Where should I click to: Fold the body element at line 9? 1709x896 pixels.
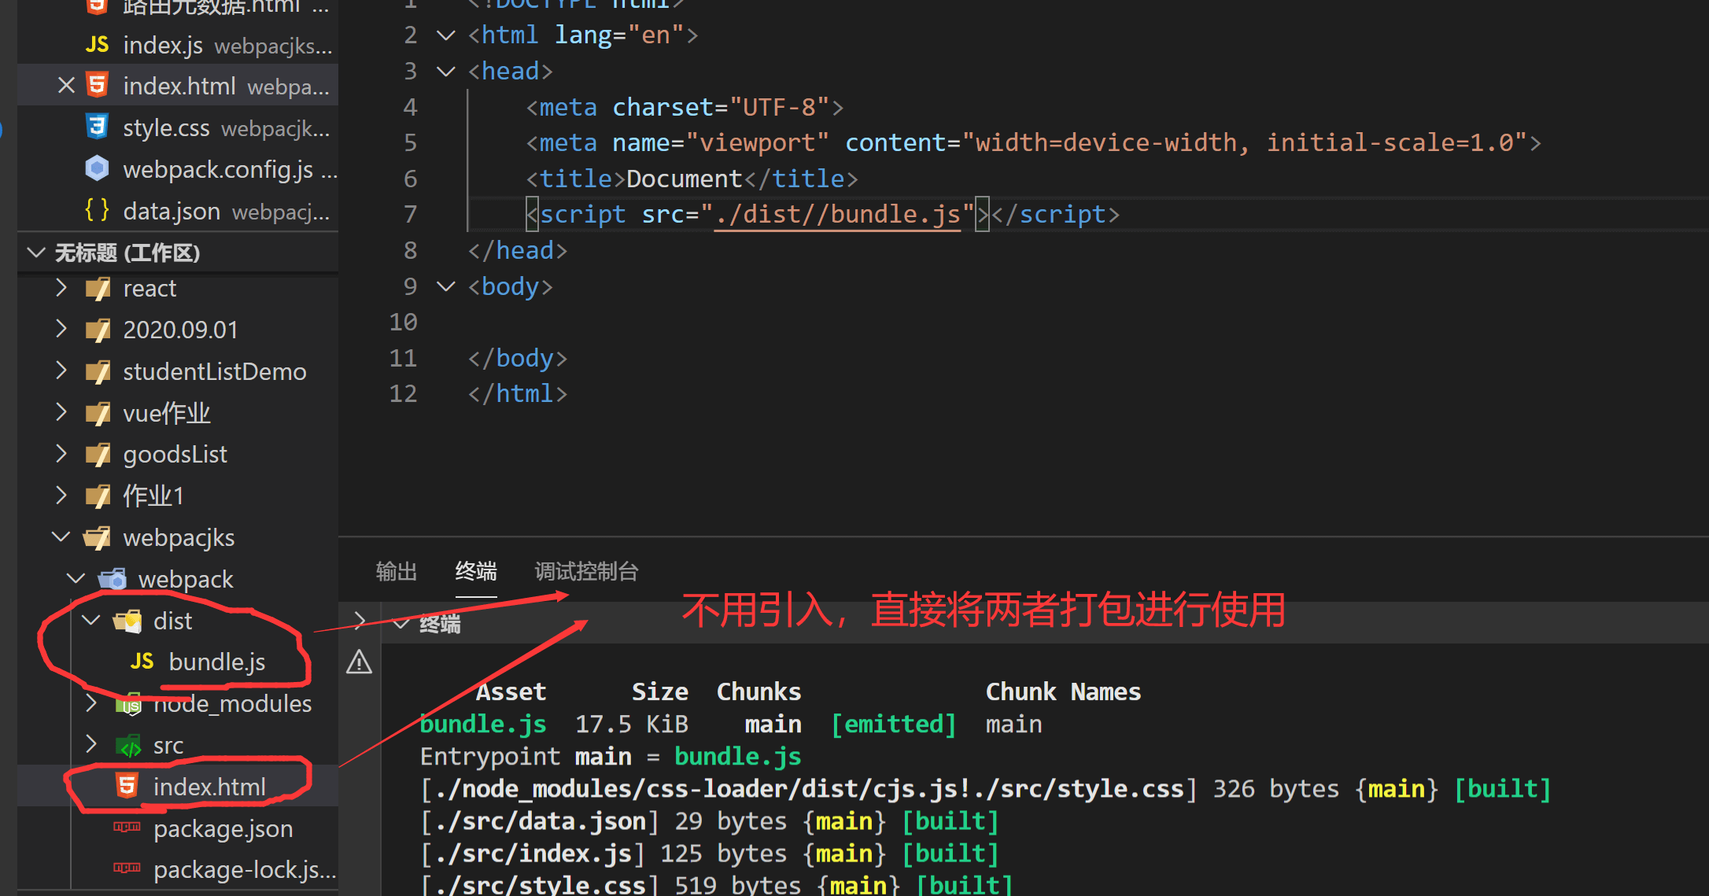pyautogui.click(x=446, y=286)
